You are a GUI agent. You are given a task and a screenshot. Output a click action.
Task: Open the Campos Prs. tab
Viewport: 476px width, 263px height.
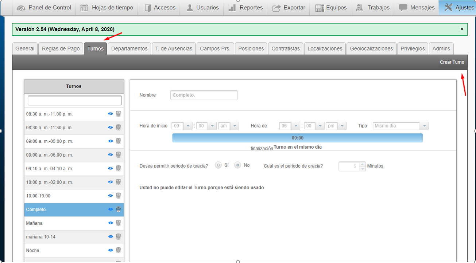(x=215, y=48)
